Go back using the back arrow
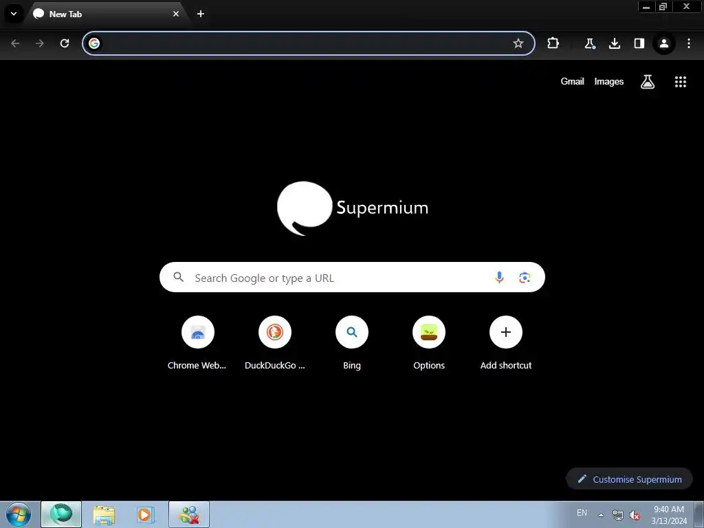This screenshot has height=528, width=704. coord(15,43)
